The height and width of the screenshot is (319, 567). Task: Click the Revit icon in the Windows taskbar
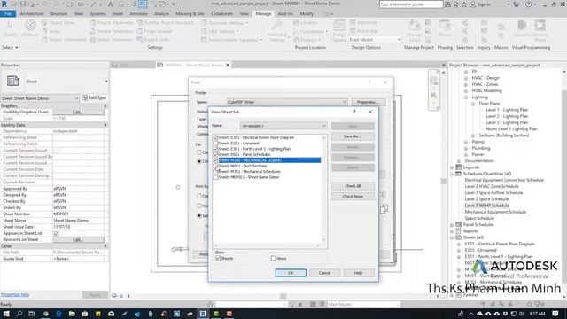click(203, 314)
